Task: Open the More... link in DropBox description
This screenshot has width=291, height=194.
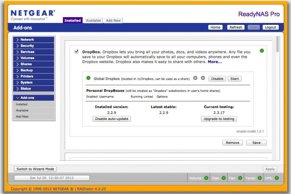Action: 215,62
